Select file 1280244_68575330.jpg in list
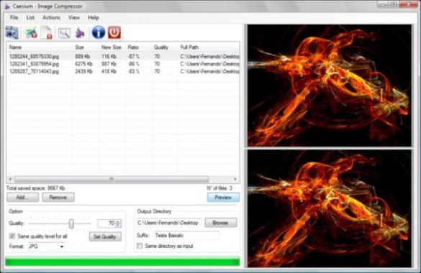This screenshot has width=421, height=273. pyautogui.click(x=34, y=57)
